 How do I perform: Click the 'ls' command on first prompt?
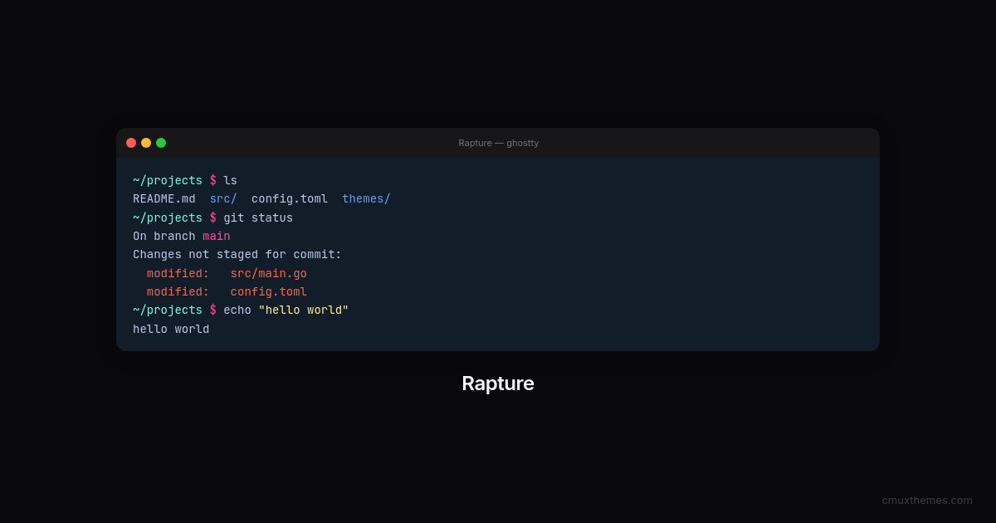(x=230, y=181)
